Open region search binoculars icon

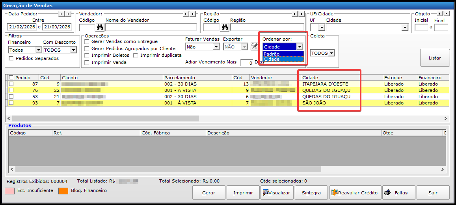tap(225, 27)
